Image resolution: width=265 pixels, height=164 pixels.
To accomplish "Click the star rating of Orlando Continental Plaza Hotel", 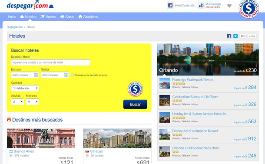I will tap(176, 152).
